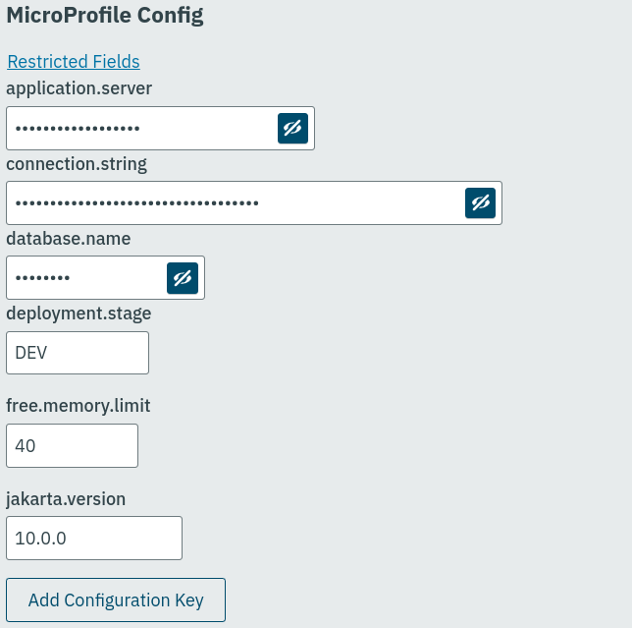The height and width of the screenshot is (628, 632).
Task: Show the masked connection.string value
Action: (x=480, y=203)
